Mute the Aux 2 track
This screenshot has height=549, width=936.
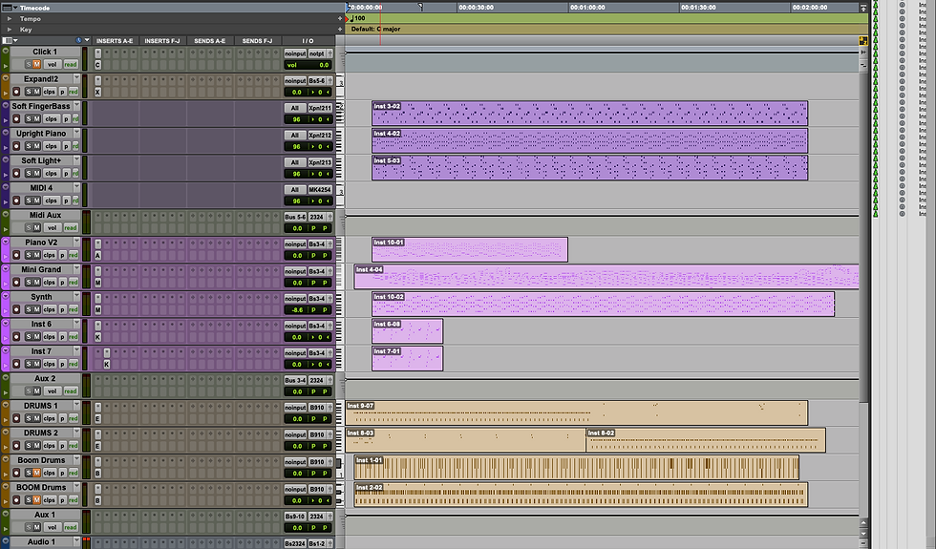point(36,391)
